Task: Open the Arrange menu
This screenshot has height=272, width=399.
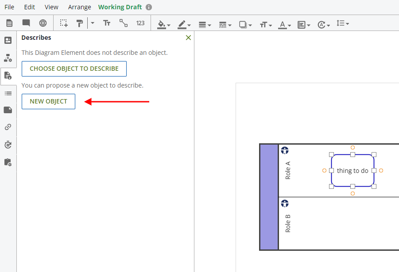Action: pyautogui.click(x=80, y=7)
